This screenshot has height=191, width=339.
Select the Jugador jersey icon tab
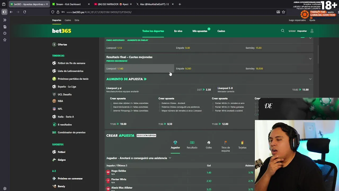175,143
